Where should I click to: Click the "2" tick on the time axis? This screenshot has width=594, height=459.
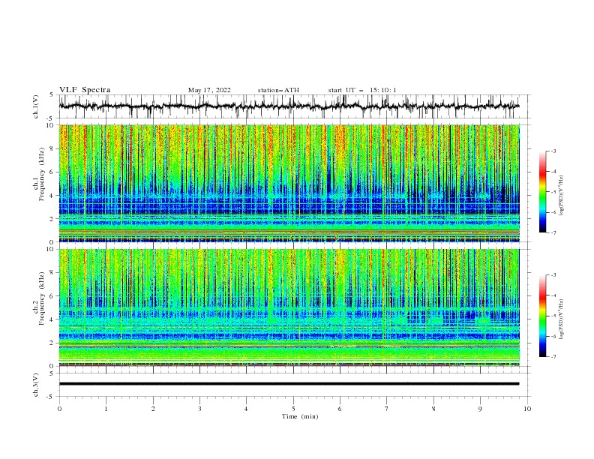click(153, 409)
